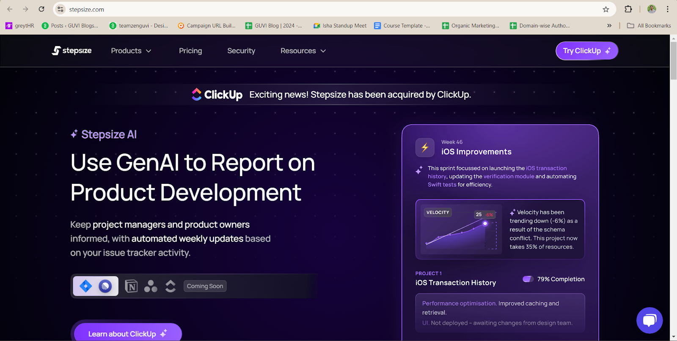Viewport: 677px width, 341px height.
Task: Open the Chrome profile avatar
Action: pyautogui.click(x=652, y=9)
